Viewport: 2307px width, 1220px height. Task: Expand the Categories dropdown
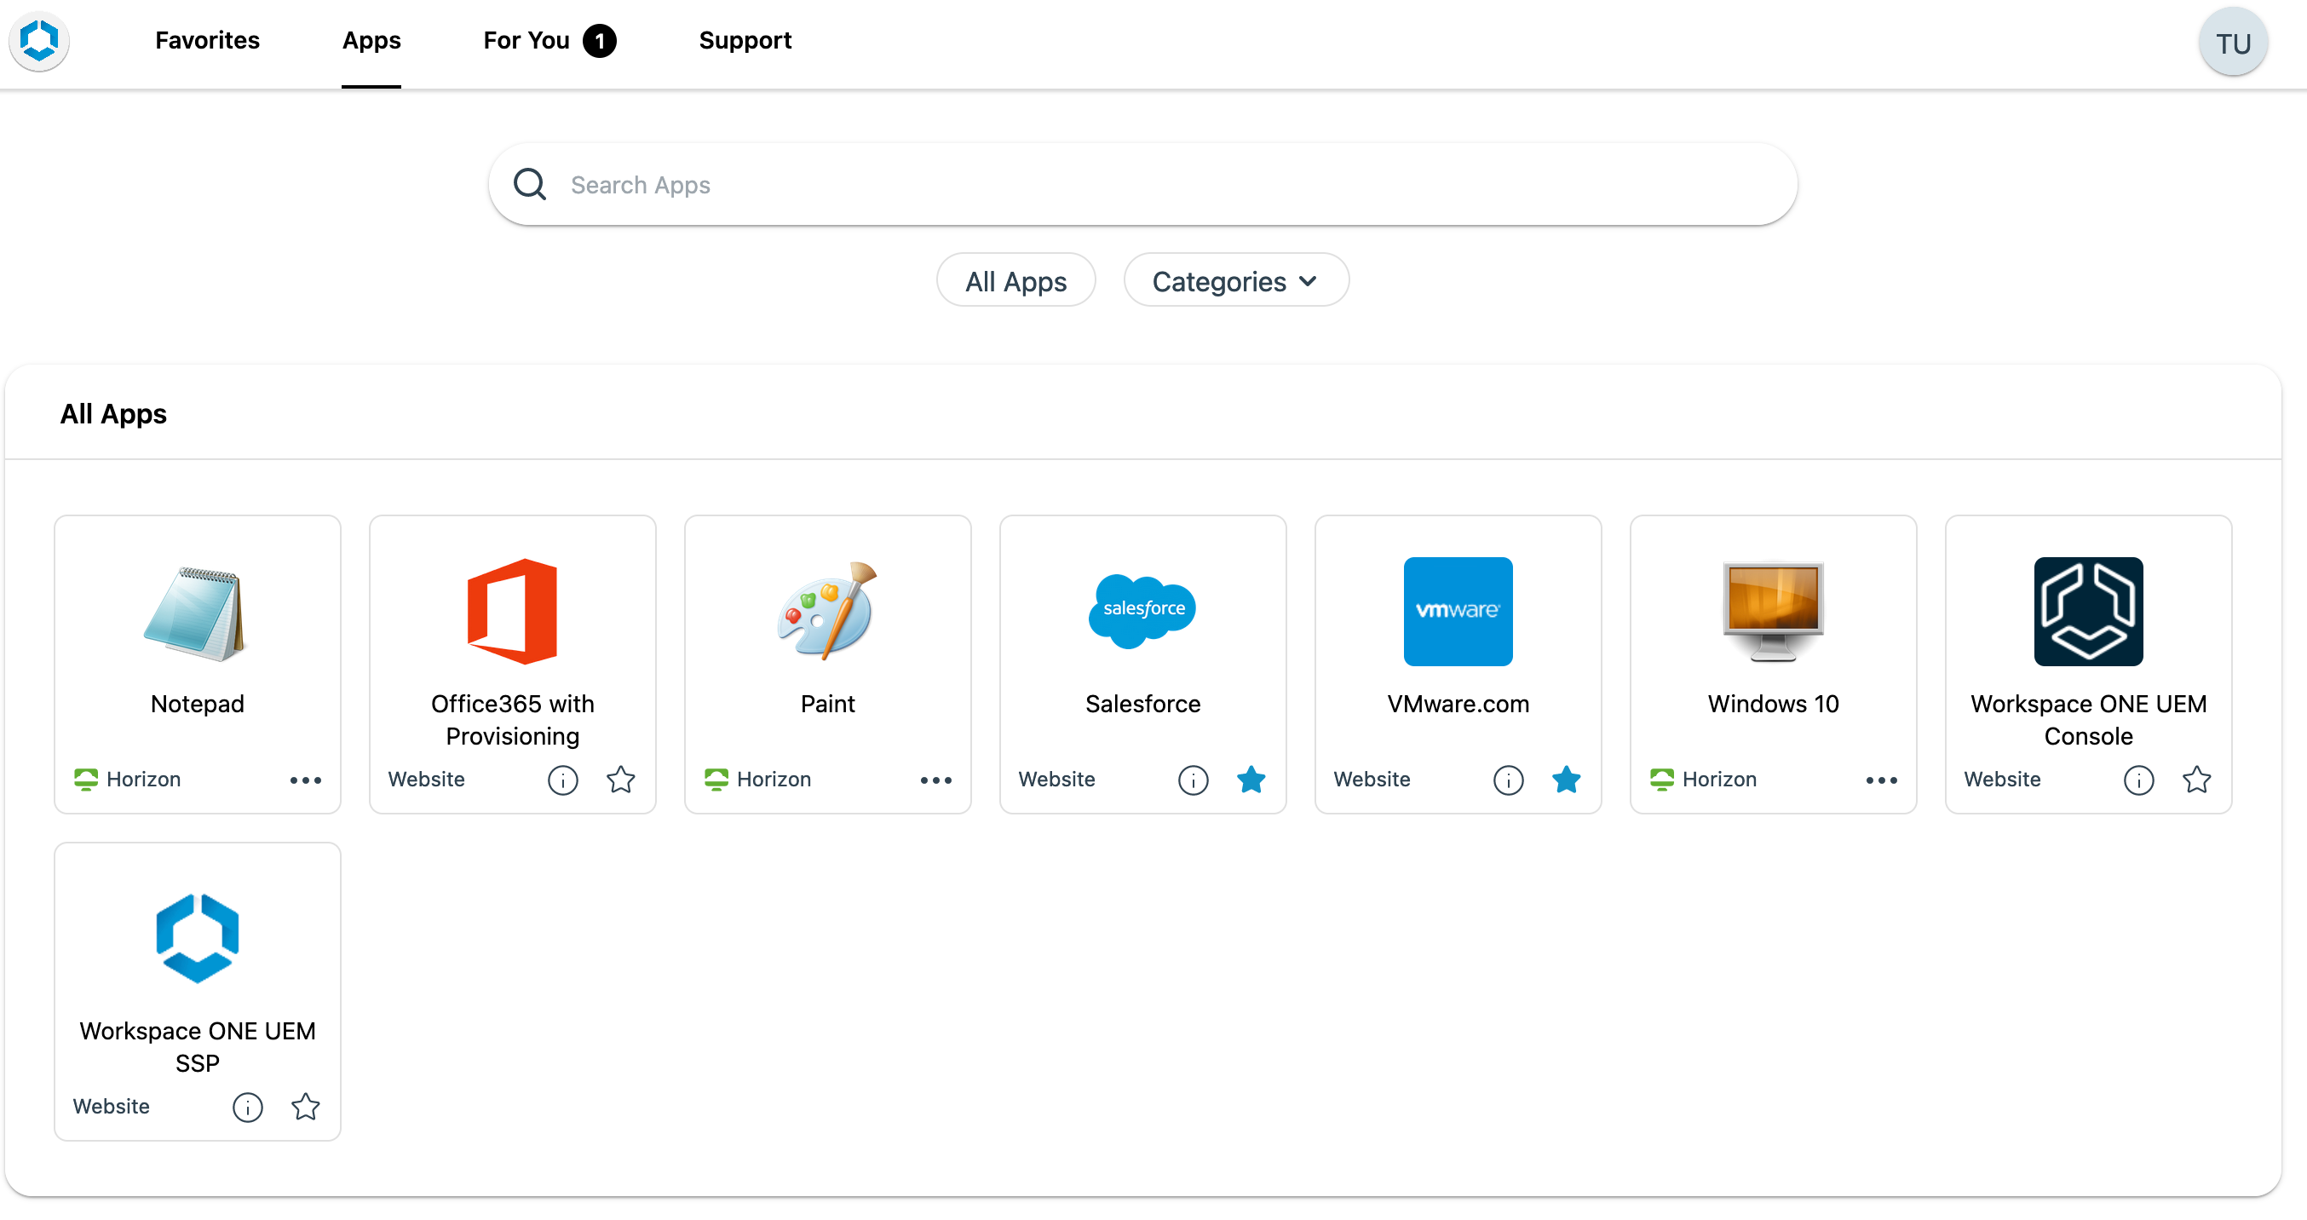pos(1235,280)
